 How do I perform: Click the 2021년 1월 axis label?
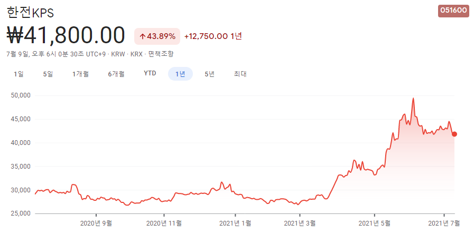[235, 223]
